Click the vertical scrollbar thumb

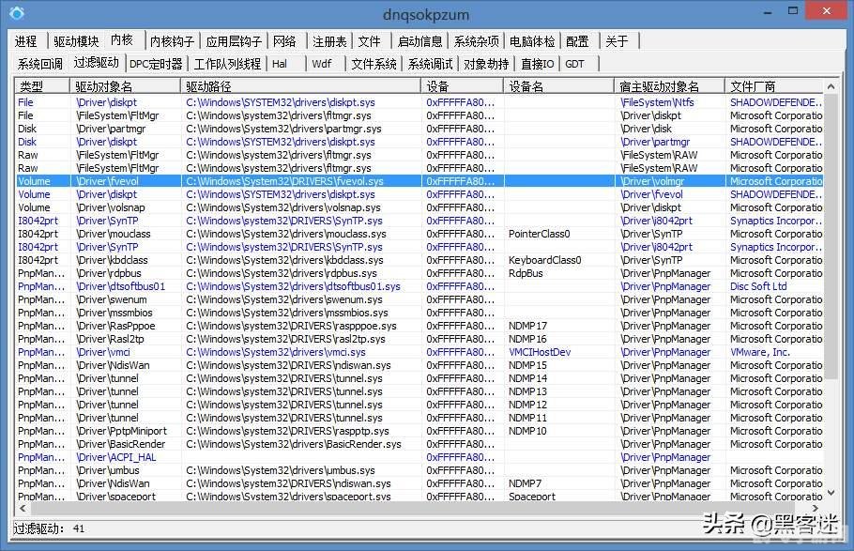pyautogui.click(x=831, y=236)
